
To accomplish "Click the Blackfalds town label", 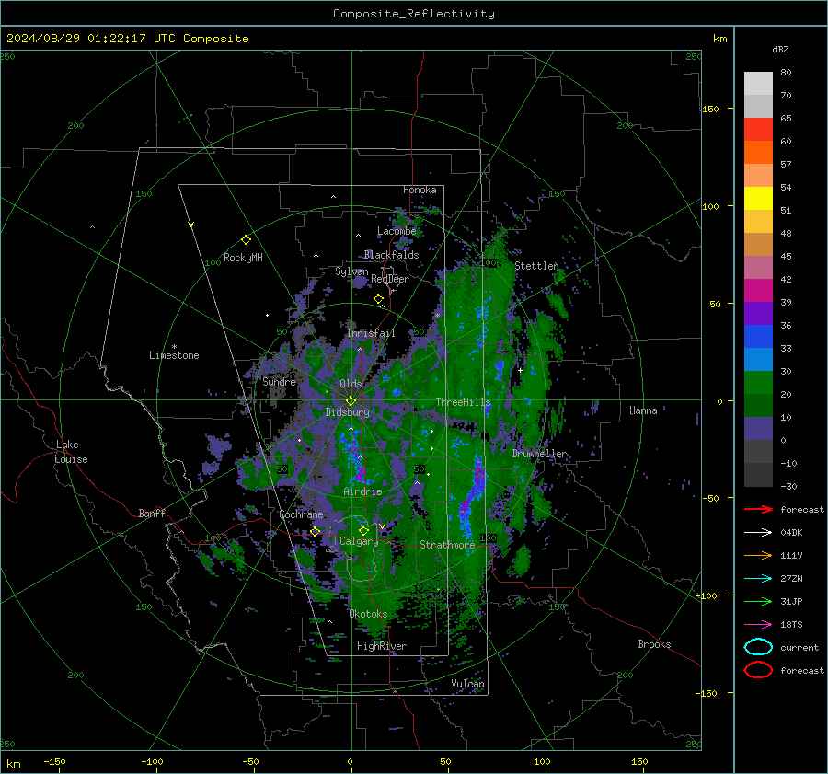I will (x=391, y=255).
